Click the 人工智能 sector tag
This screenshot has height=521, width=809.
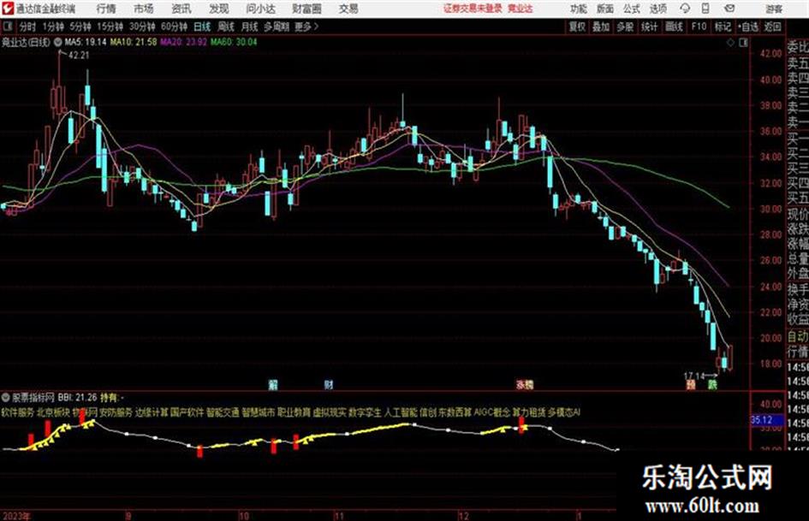(401, 412)
